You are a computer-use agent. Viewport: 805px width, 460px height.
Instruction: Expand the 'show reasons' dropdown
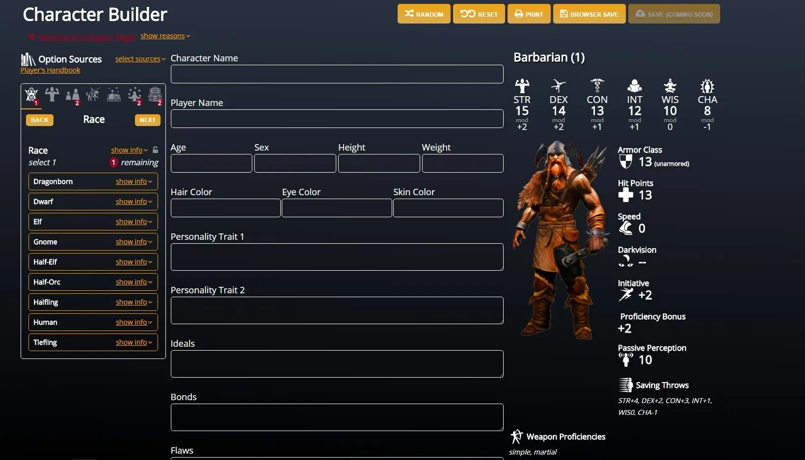pyautogui.click(x=165, y=36)
